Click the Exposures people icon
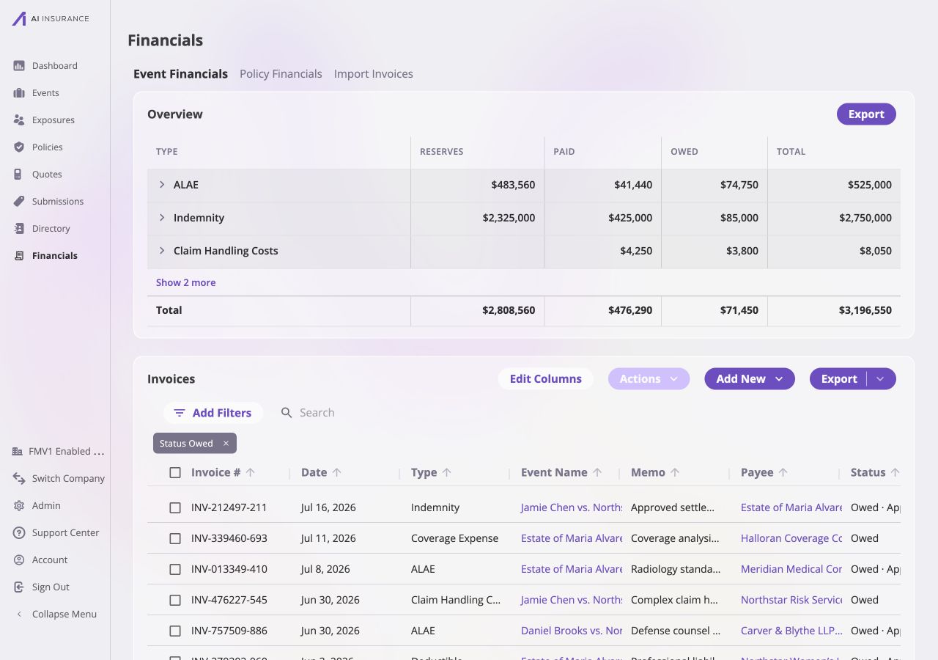This screenshot has width=938, height=660. tap(19, 120)
